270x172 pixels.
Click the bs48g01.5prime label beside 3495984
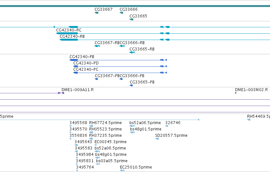pos(111,155)
